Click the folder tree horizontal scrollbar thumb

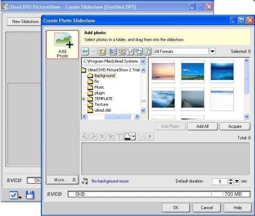[118, 117]
